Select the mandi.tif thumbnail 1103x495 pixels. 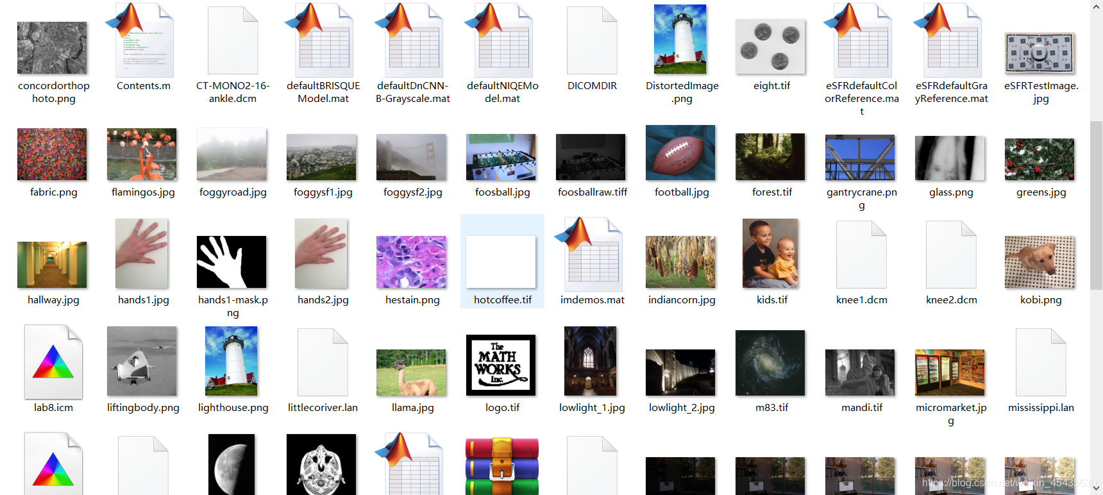click(x=860, y=373)
